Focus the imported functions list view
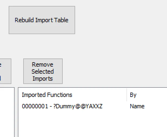The height and width of the screenshot is (137, 167). coord(92,112)
